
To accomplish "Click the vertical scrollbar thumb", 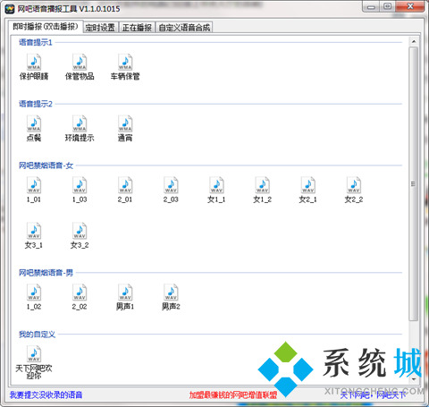I will [x=414, y=183].
